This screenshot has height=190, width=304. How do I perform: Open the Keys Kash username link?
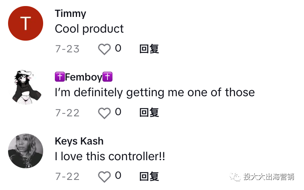79,141
